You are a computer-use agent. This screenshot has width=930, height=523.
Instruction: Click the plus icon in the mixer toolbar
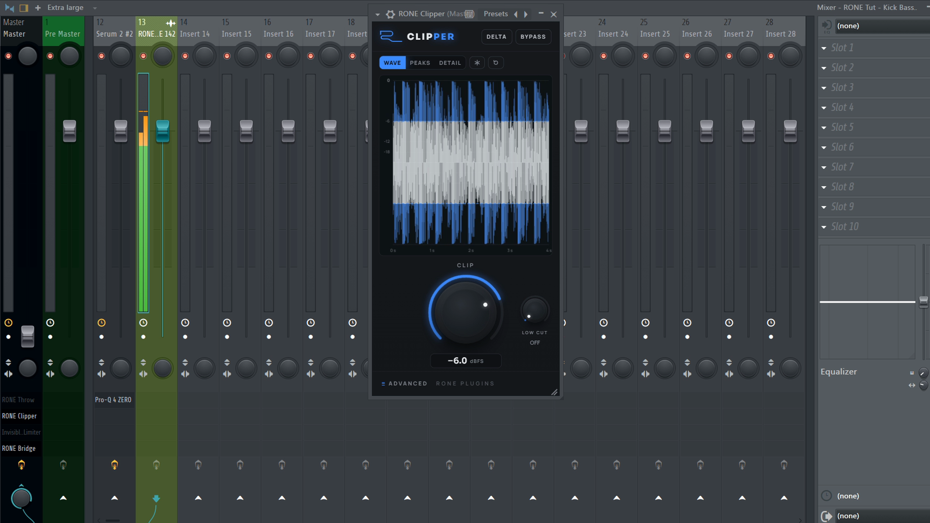38,8
